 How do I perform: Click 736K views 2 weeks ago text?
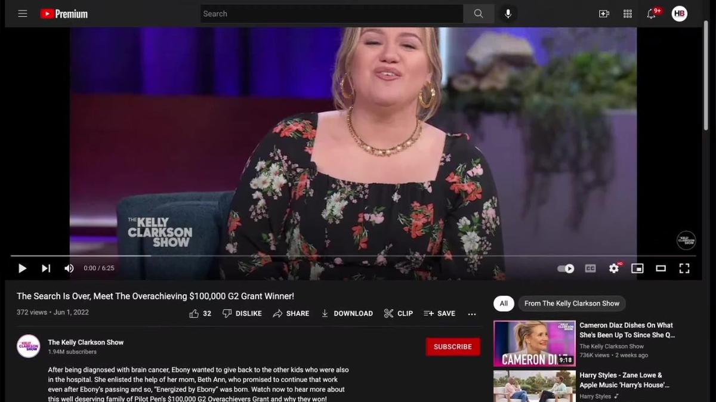click(x=614, y=355)
